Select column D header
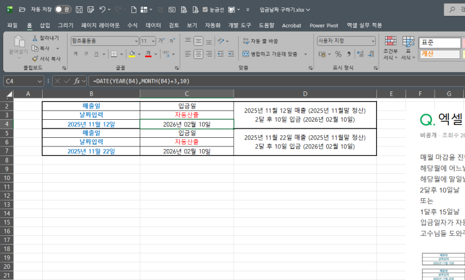Screen dimensions: 465x280 tap(305, 94)
